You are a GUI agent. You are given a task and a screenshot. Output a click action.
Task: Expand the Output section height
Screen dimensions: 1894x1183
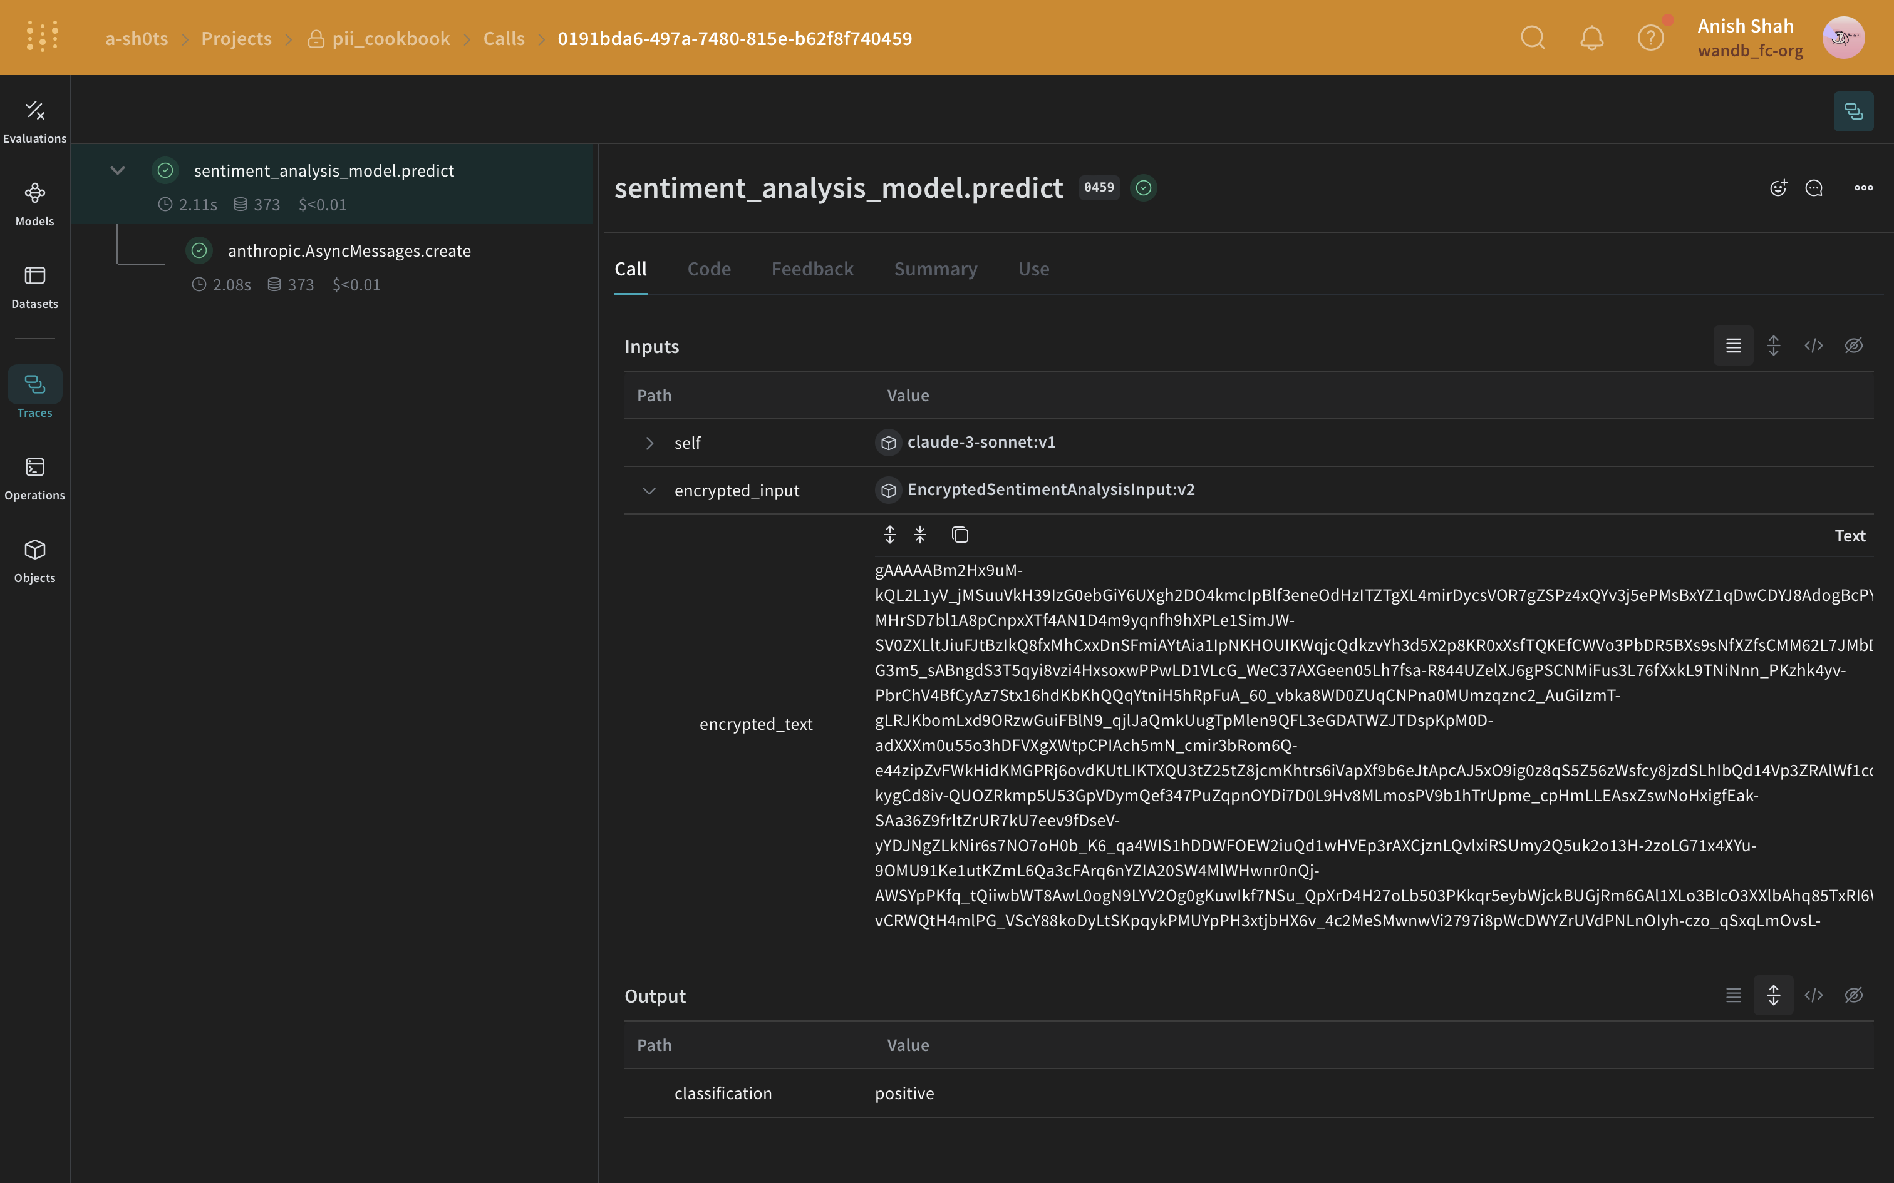(x=1772, y=995)
